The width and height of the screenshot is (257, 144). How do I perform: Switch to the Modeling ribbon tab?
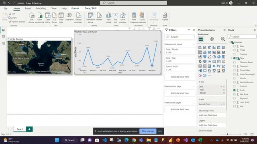[41, 8]
